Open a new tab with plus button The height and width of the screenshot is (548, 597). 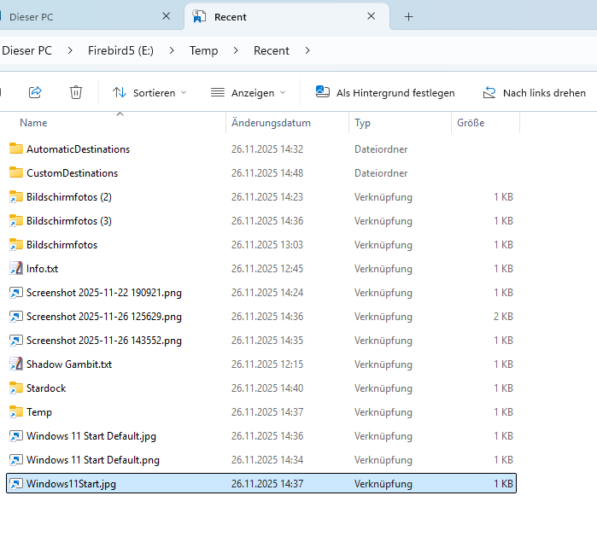(408, 16)
